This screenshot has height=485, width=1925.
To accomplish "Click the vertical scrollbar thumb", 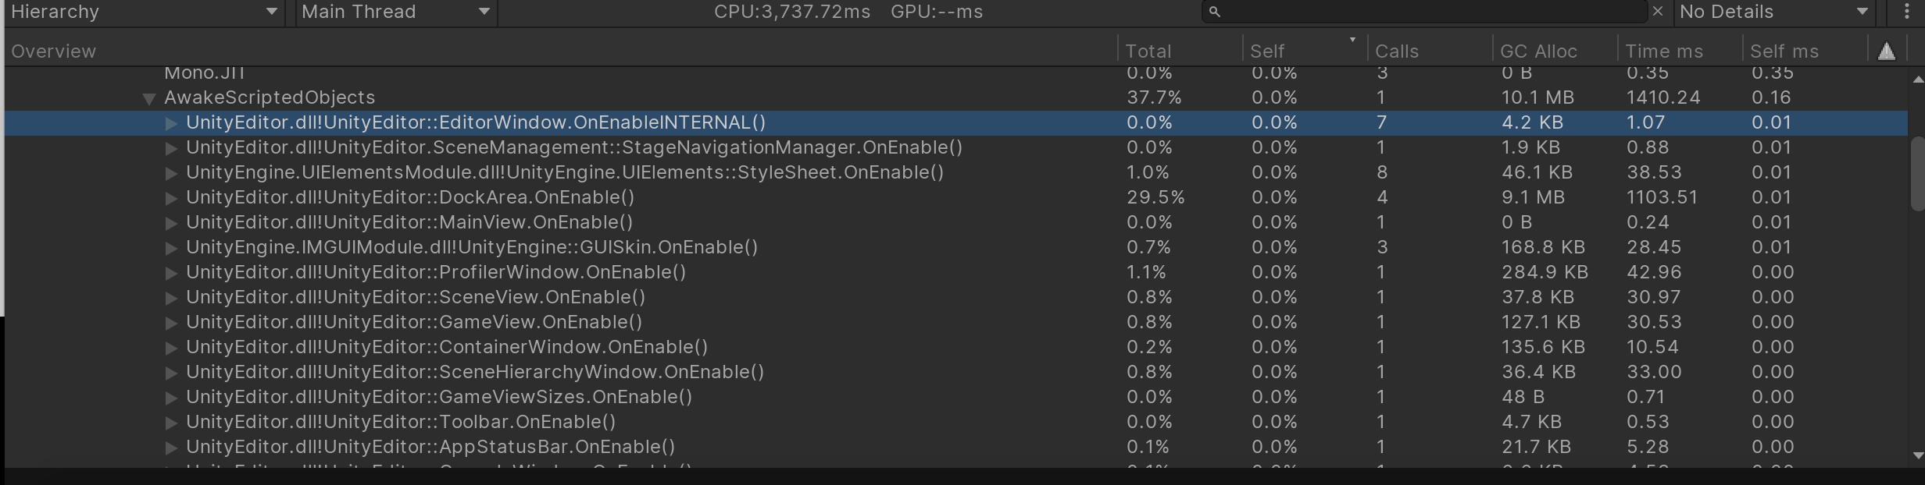I will pyautogui.click(x=1917, y=173).
